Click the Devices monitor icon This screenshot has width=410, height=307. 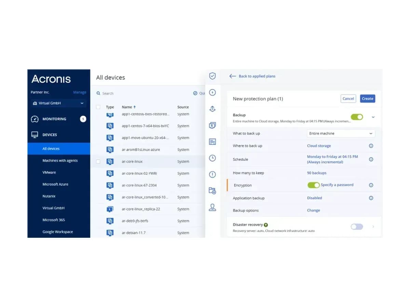tap(35, 135)
